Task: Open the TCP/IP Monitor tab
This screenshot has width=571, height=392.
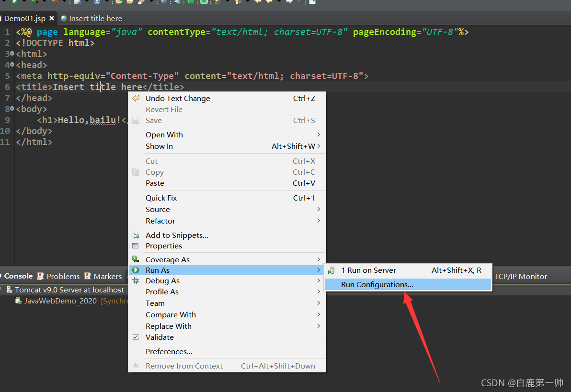Action: pyautogui.click(x=520, y=277)
